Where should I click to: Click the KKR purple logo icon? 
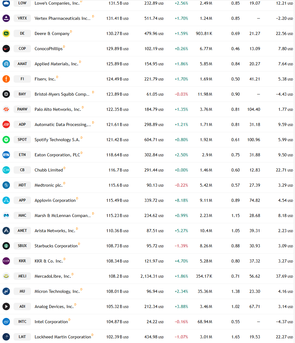tap(6, 261)
